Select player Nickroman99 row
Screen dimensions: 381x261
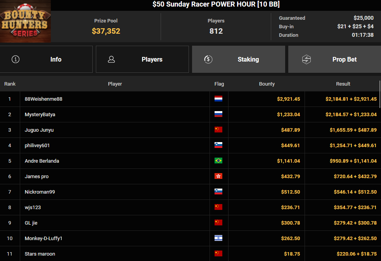(40, 192)
